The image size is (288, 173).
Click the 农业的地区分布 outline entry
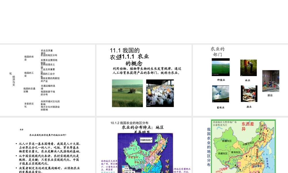[49, 55]
